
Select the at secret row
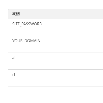(x=56, y=61)
